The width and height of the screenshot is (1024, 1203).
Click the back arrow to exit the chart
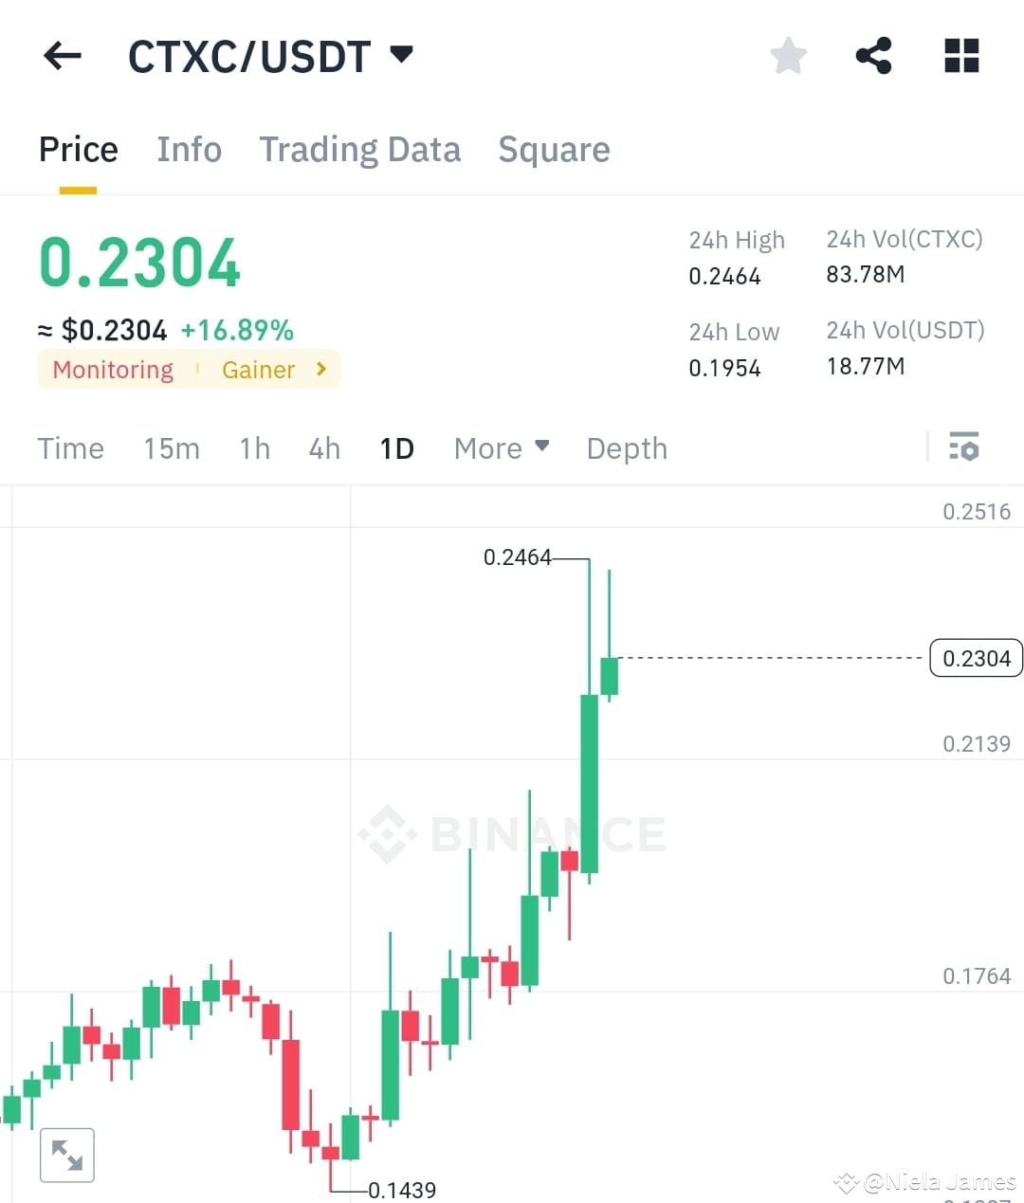pyautogui.click(x=61, y=56)
